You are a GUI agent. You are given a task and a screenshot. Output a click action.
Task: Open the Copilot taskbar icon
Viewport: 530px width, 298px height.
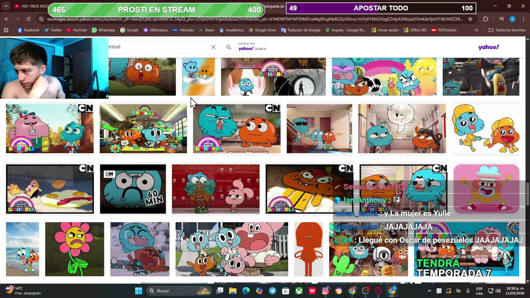click(259, 291)
